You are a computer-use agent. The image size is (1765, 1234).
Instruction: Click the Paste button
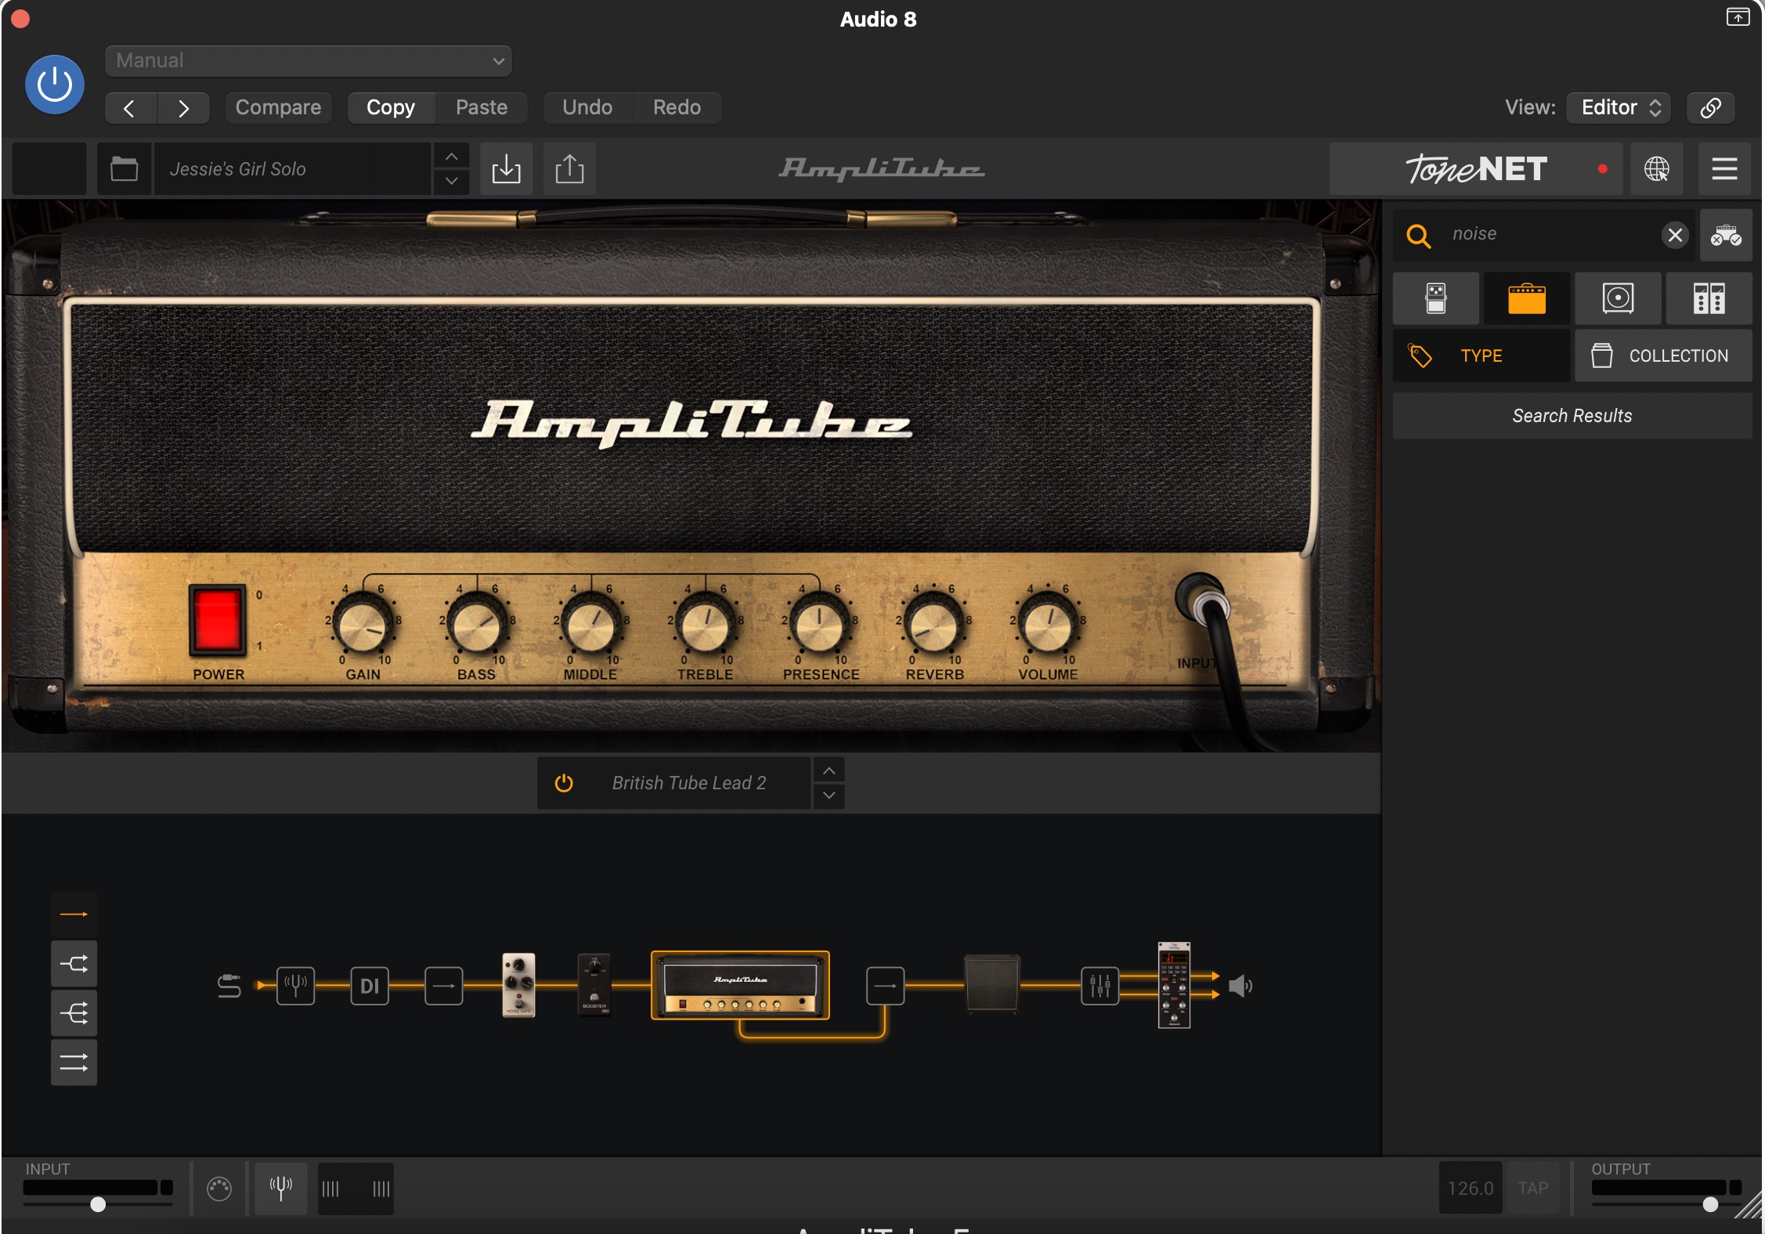click(x=482, y=108)
